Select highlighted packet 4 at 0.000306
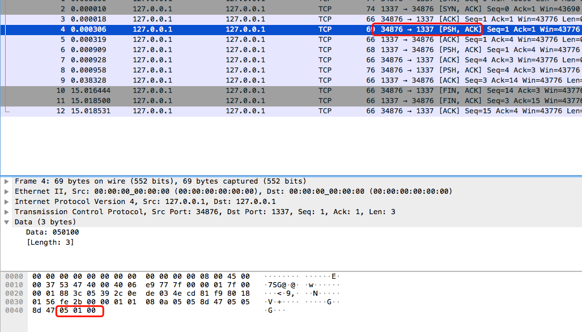The height and width of the screenshot is (332, 582). [x=291, y=29]
